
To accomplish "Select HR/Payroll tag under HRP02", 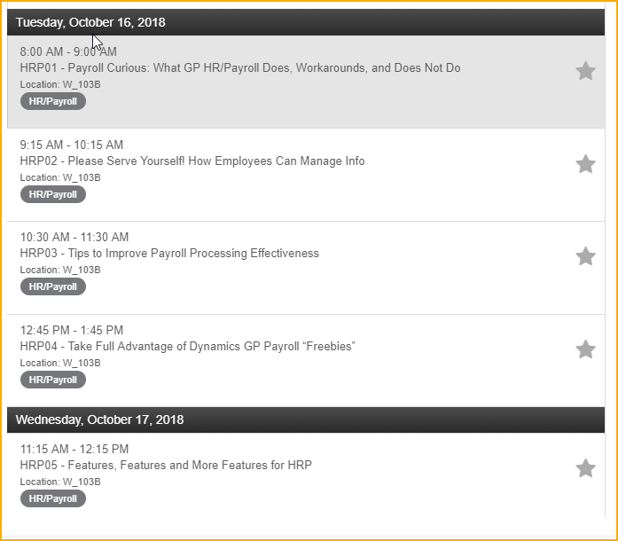I will (53, 194).
